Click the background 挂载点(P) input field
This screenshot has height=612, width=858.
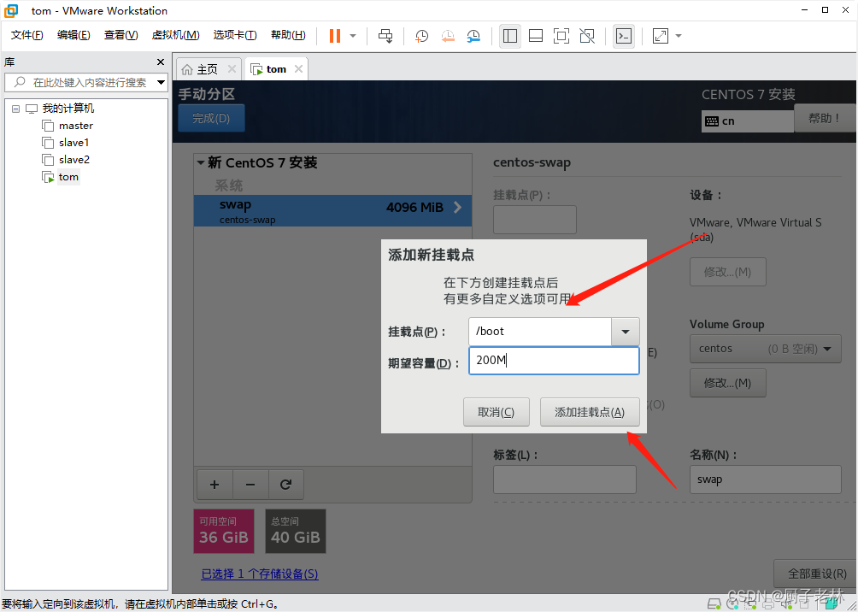(x=535, y=220)
